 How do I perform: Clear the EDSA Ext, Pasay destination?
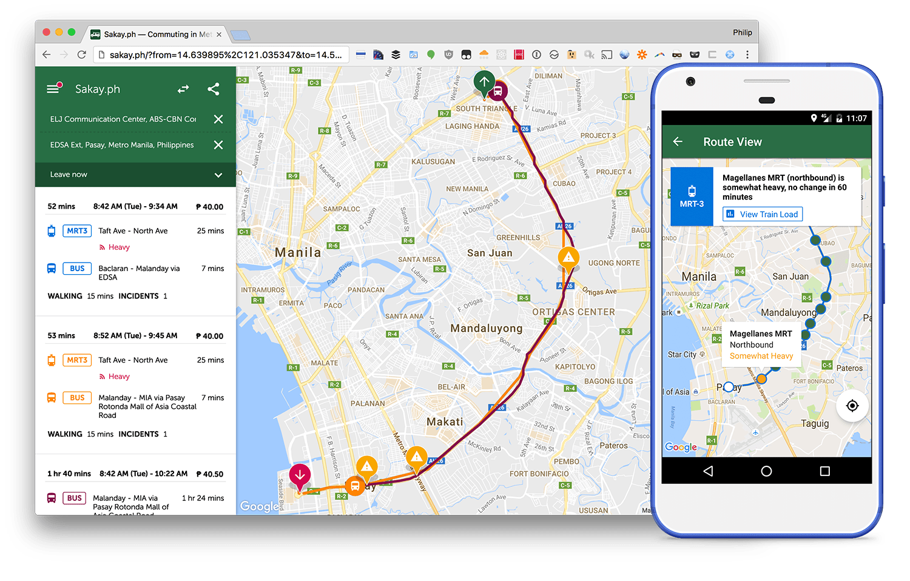(x=218, y=145)
